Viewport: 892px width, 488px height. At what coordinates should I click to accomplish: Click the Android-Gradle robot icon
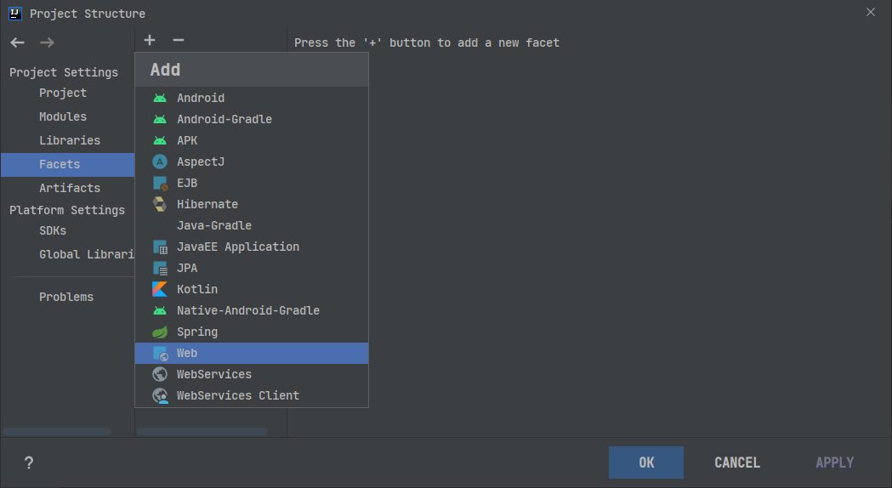[160, 119]
